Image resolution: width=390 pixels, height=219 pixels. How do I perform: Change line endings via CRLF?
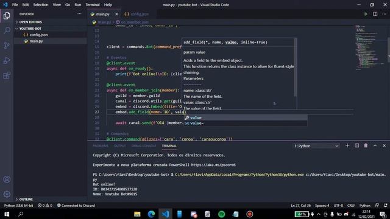click(351, 206)
